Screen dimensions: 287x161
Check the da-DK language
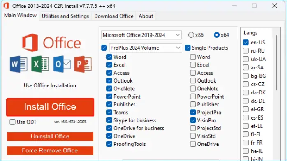245,92
